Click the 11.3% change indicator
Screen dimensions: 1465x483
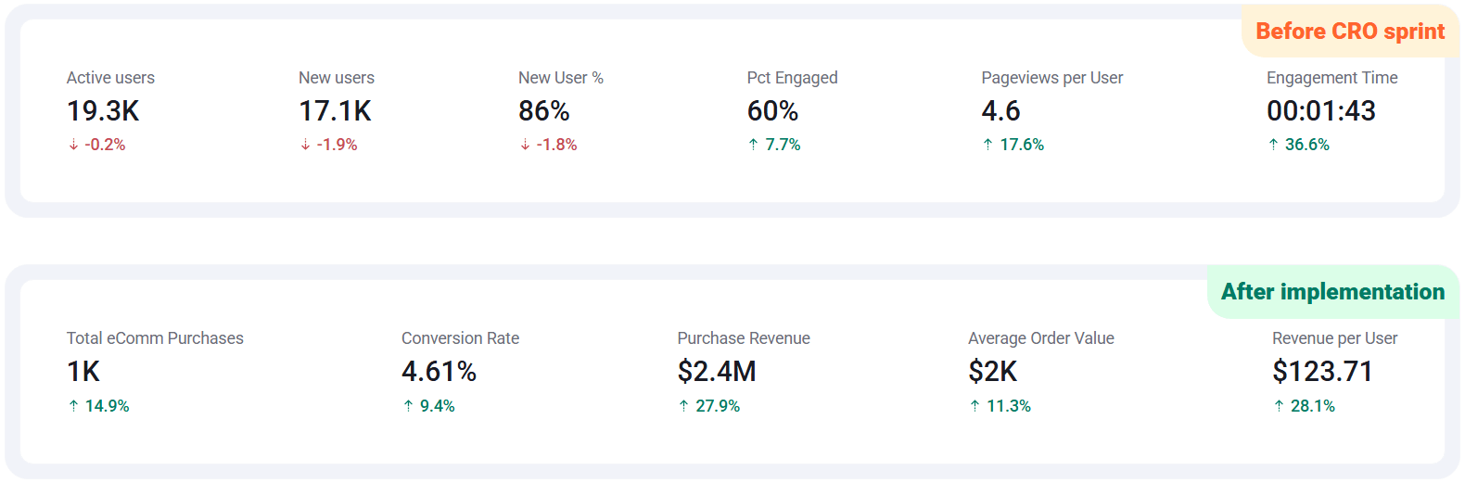[x=1009, y=406]
